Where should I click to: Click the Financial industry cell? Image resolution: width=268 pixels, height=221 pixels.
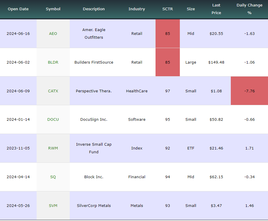(x=137, y=177)
